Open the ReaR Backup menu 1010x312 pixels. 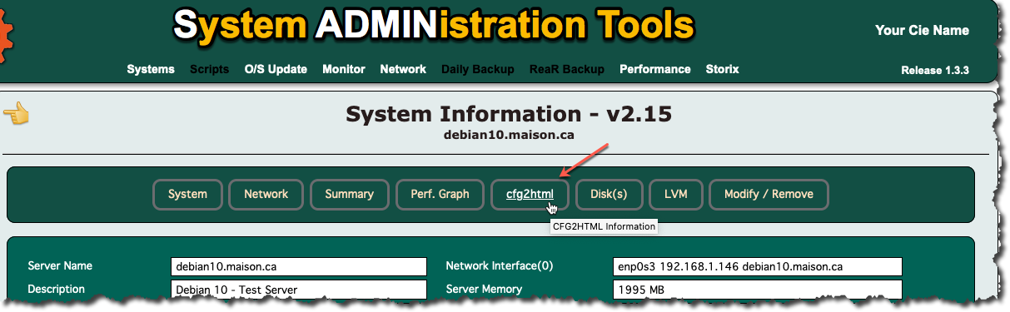click(567, 69)
